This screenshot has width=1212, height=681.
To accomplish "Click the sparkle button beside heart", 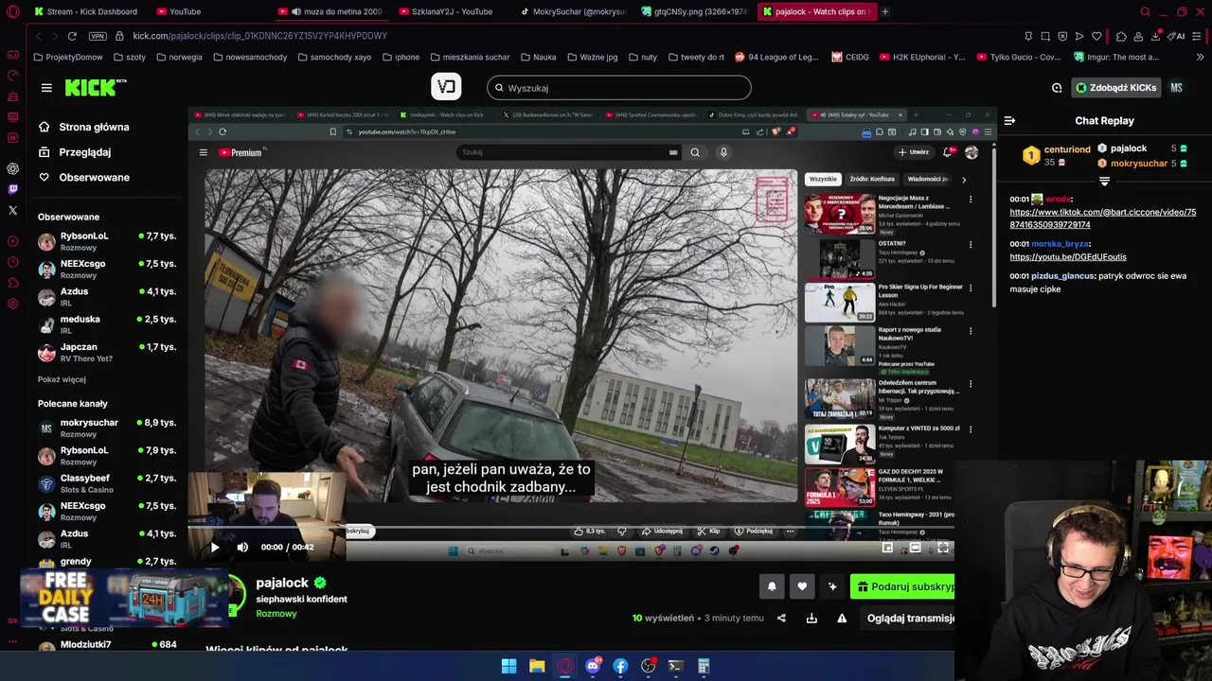I will (832, 586).
